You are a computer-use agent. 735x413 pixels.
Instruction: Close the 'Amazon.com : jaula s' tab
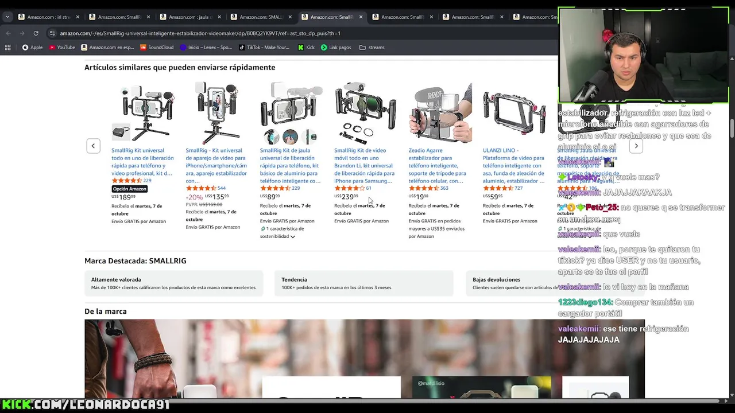219,17
